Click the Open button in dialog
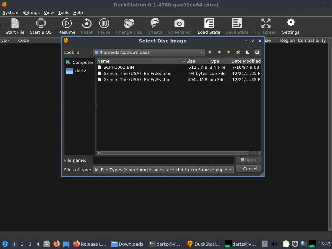 click(248, 160)
